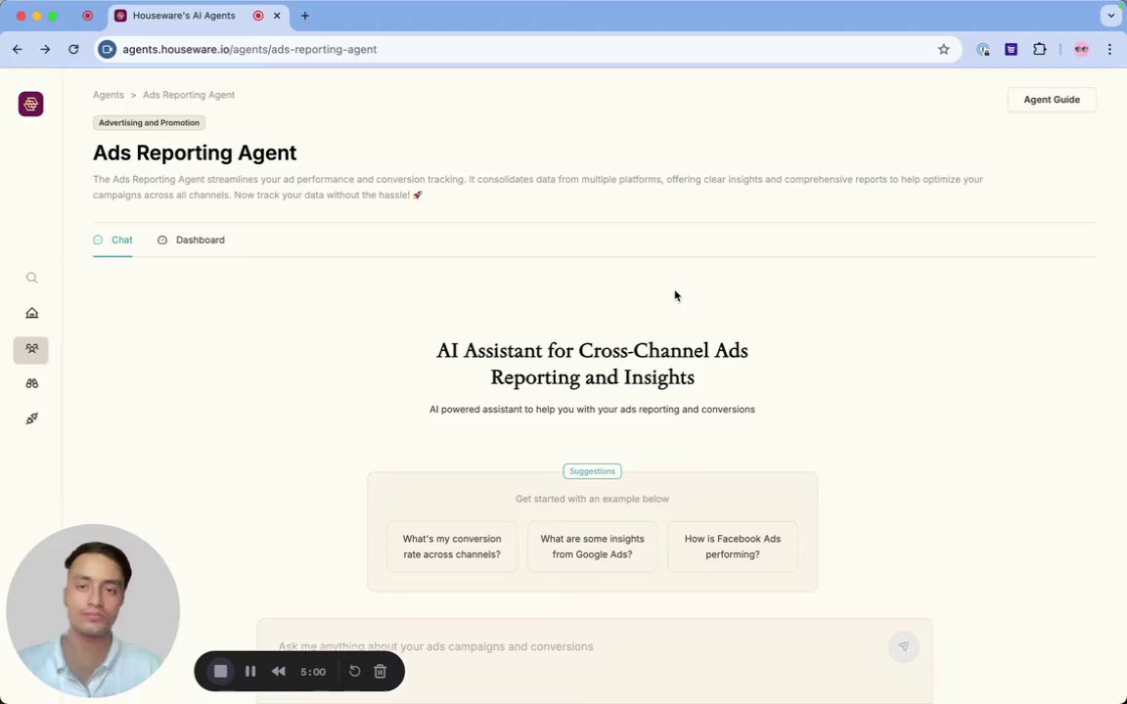Click the browser address bar URL
The height and width of the screenshot is (704, 1127).
(x=249, y=50)
